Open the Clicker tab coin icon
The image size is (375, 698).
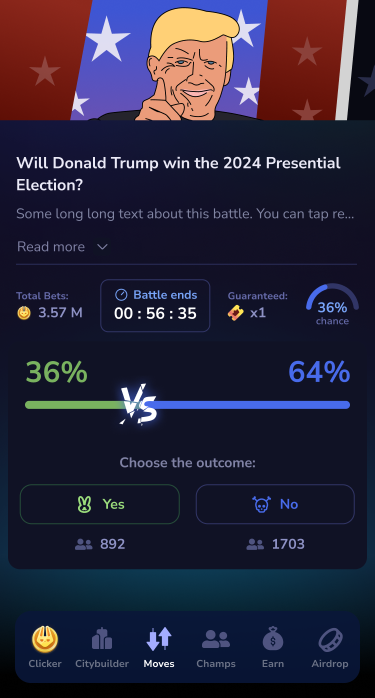(45, 639)
